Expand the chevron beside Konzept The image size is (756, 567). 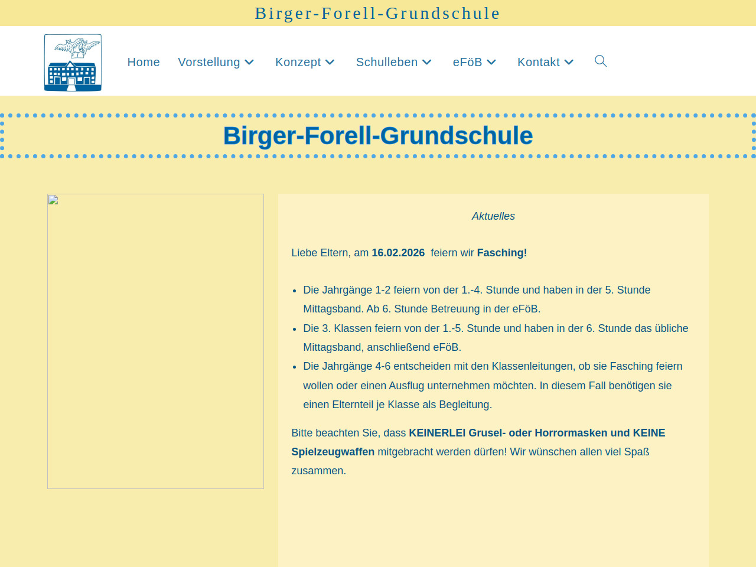click(x=330, y=62)
